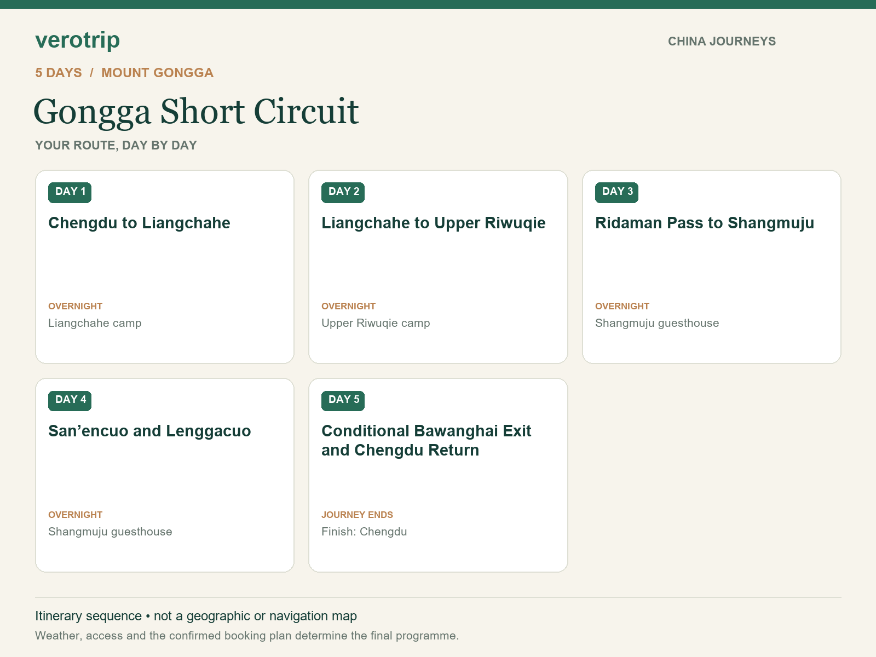Click OVERNIGHT label in Day 2 card
This screenshot has height=657, width=876.
click(x=348, y=306)
